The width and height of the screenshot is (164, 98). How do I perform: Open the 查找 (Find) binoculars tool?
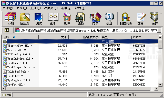pyautogui.click(x=81, y=19)
